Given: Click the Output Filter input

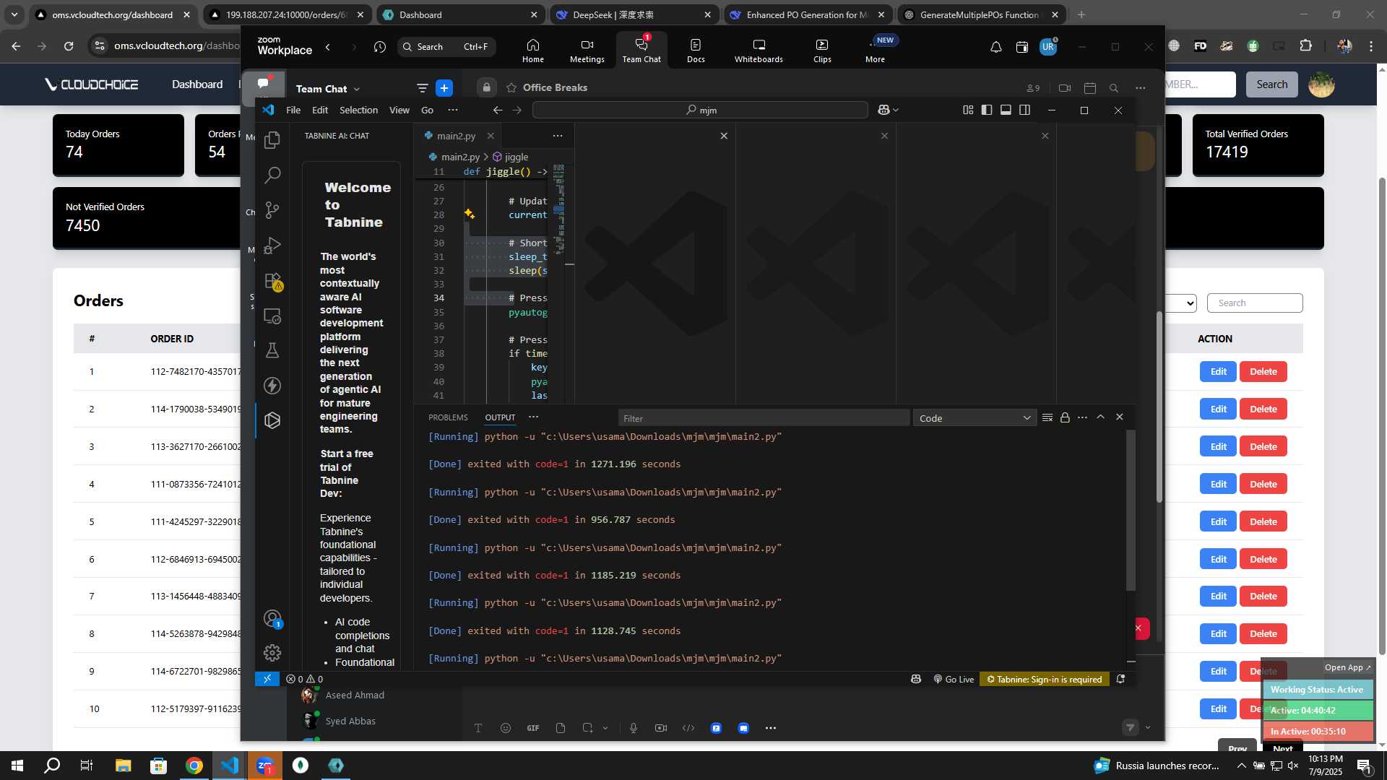Looking at the screenshot, I should click(764, 418).
